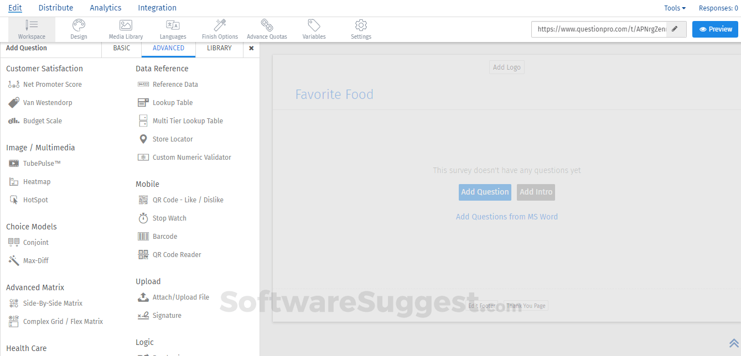Open the Settings gear icon
Screen dimensions: 741x356
click(361, 25)
